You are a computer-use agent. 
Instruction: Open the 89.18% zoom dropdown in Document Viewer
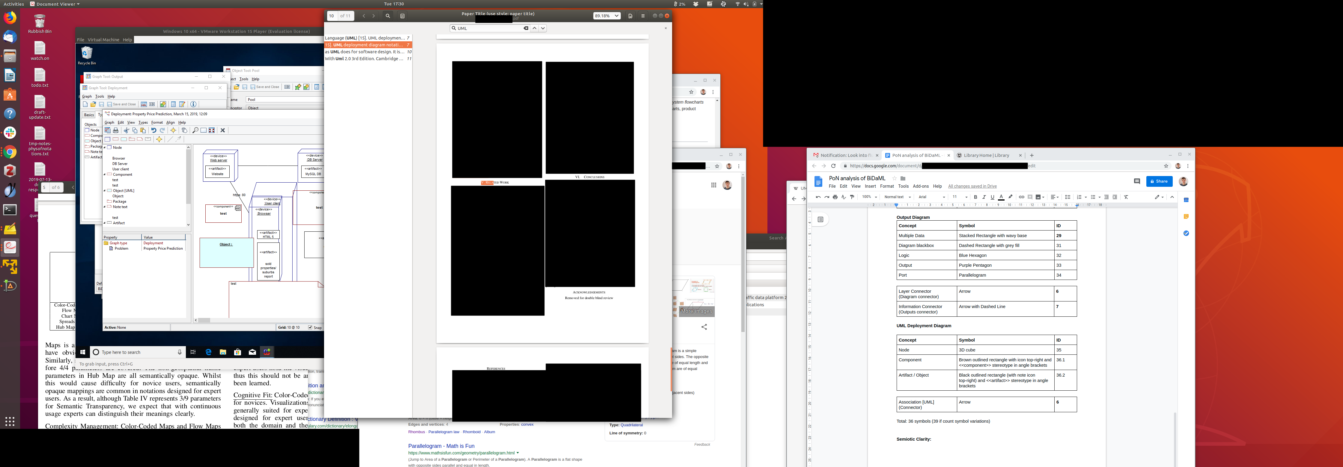[606, 16]
